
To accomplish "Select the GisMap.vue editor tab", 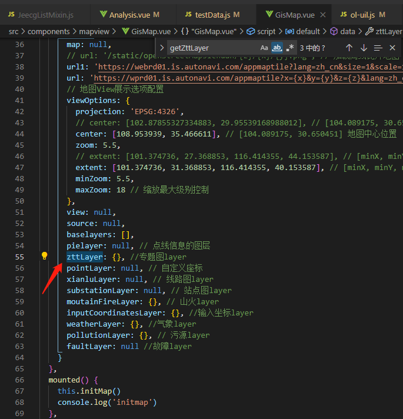I will coord(295,15).
